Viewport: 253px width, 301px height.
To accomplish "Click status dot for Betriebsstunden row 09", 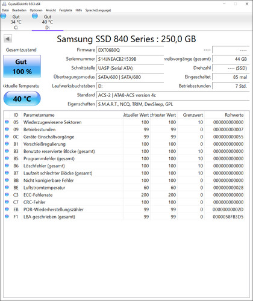I will [x=7, y=129].
